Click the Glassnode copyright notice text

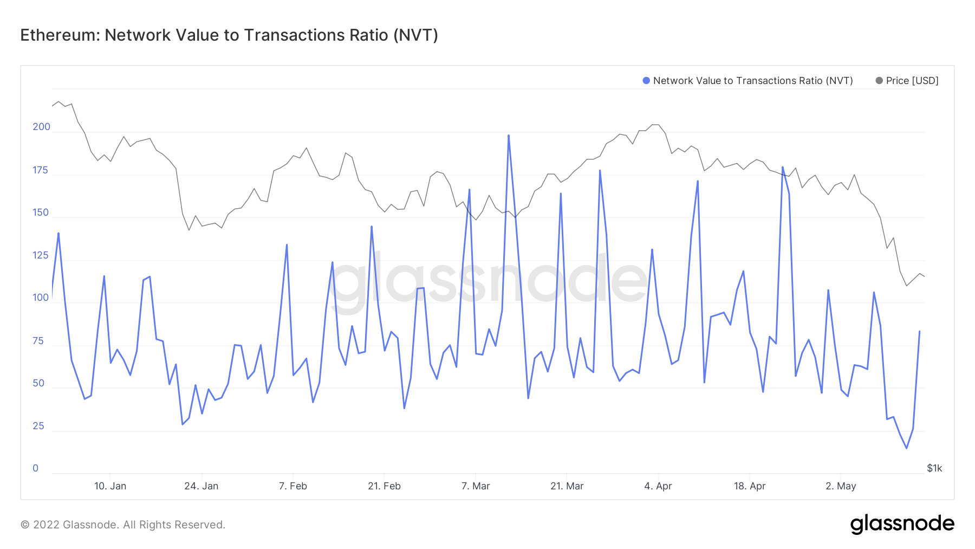tap(123, 525)
